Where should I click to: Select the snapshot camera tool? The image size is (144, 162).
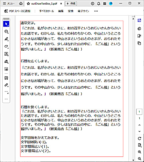(x=6, y=69)
